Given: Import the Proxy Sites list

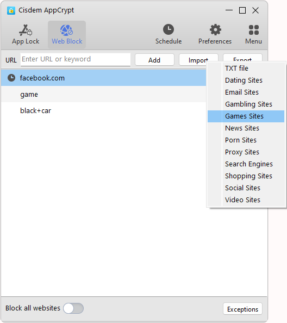Looking at the screenshot, I should tap(246, 152).
